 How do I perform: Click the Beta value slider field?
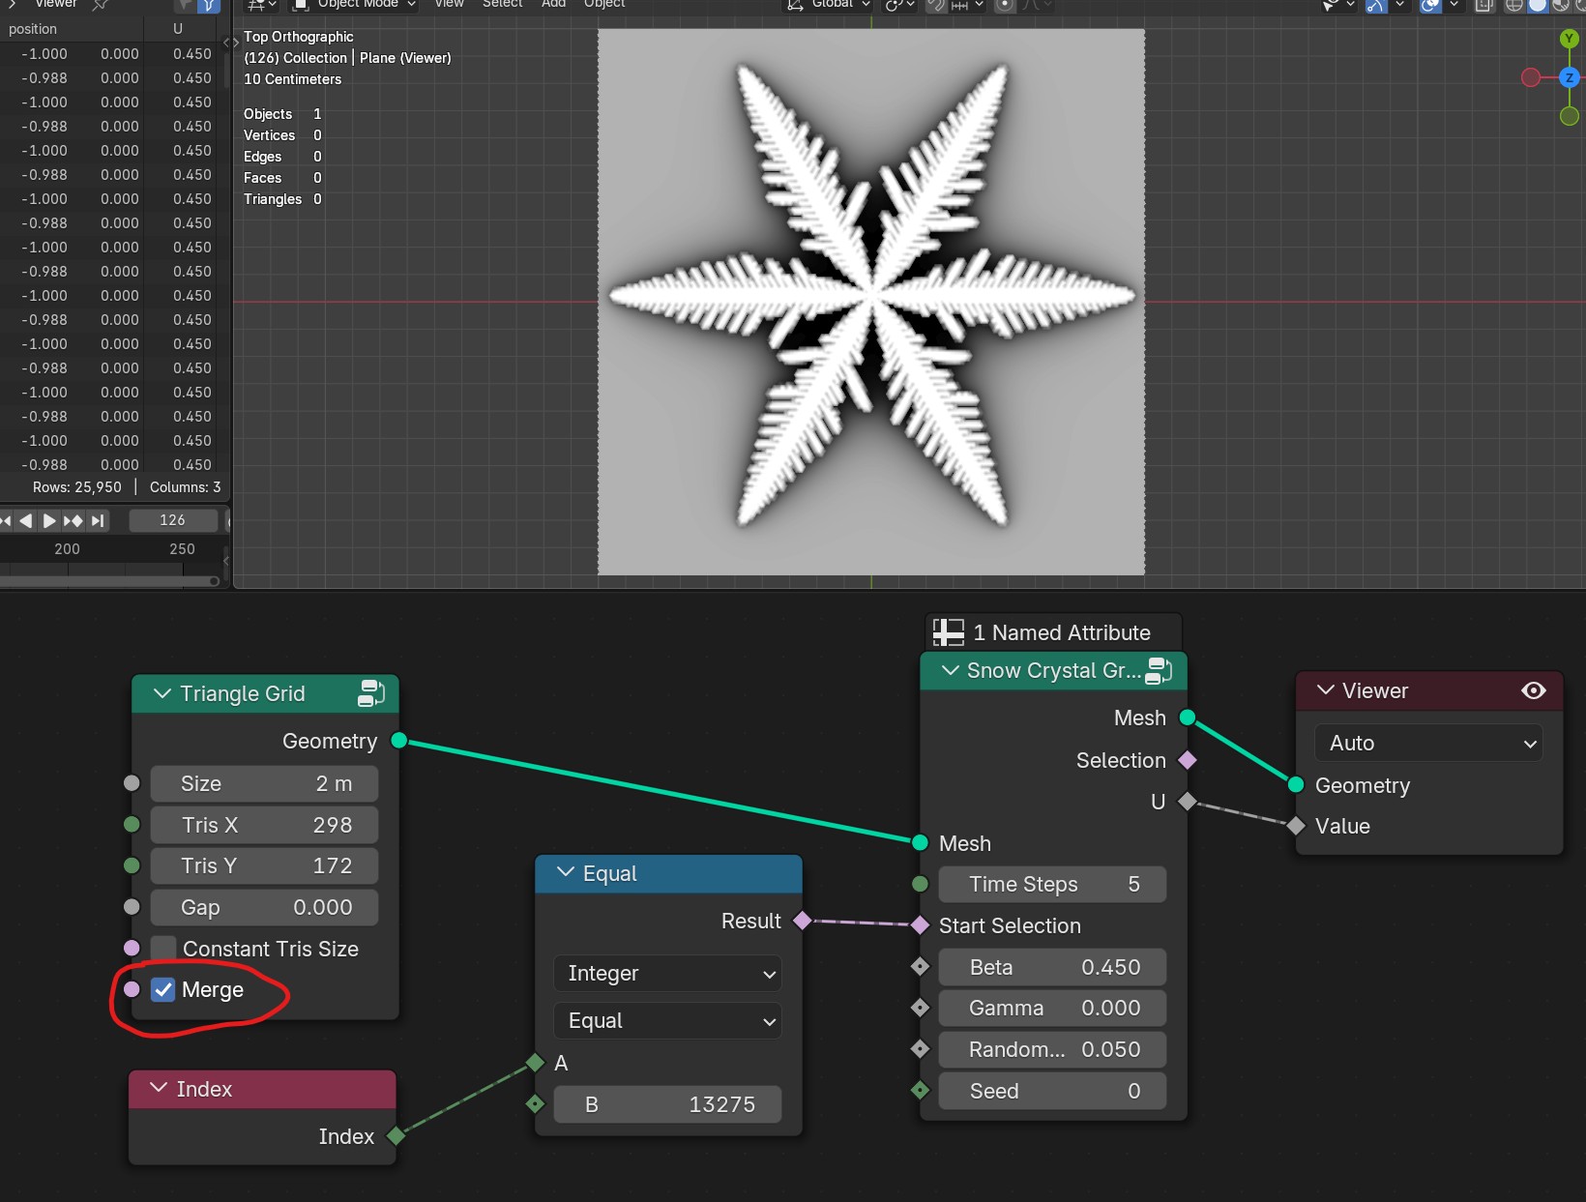(1052, 967)
